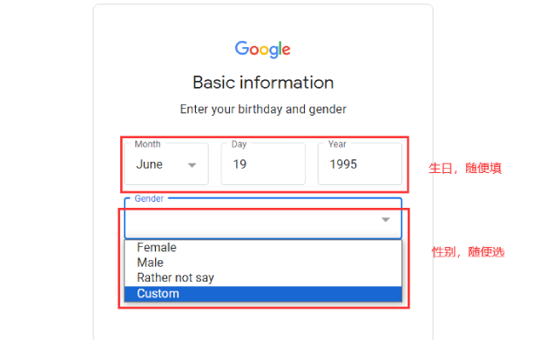The width and height of the screenshot is (540, 340).
Task: Select the June month combo box
Action: pyautogui.click(x=166, y=164)
